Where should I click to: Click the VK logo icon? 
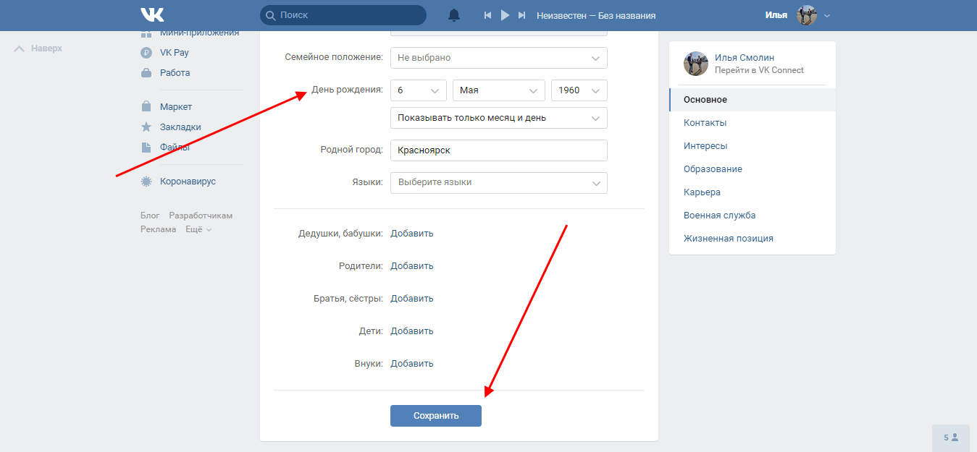[x=152, y=14]
